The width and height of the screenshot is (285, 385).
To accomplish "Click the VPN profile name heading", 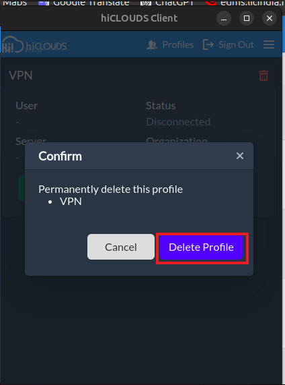I will coord(21,75).
